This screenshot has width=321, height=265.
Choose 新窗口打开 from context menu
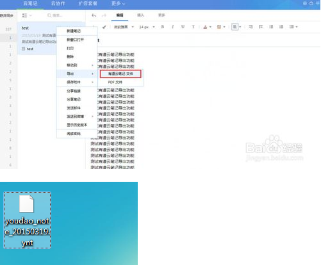tap(77, 40)
